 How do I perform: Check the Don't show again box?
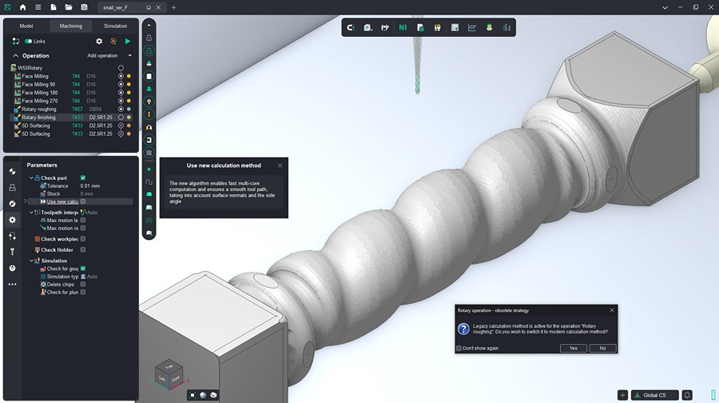click(459, 348)
